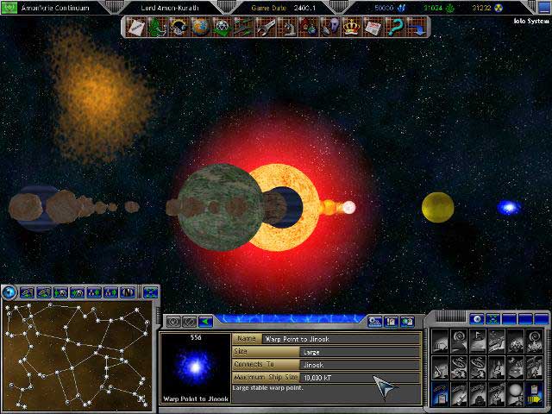This screenshot has width=552, height=414.
Task: Toggle the round blue galaxy map button
Action: coord(9,292)
